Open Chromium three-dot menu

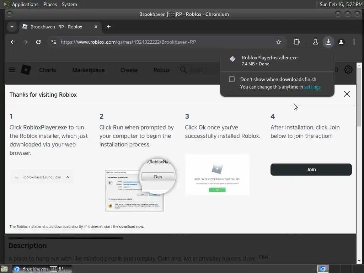point(354,42)
